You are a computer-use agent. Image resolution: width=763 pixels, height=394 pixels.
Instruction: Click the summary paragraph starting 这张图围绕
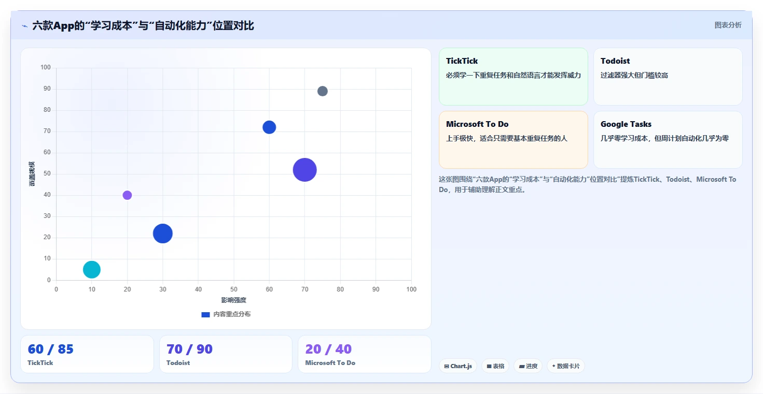point(587,184)
